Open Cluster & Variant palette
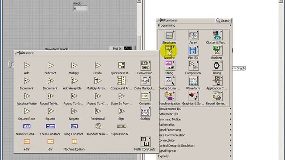Image resolution: width=285 pixels, height=160 pixels. tap(217, 35)
